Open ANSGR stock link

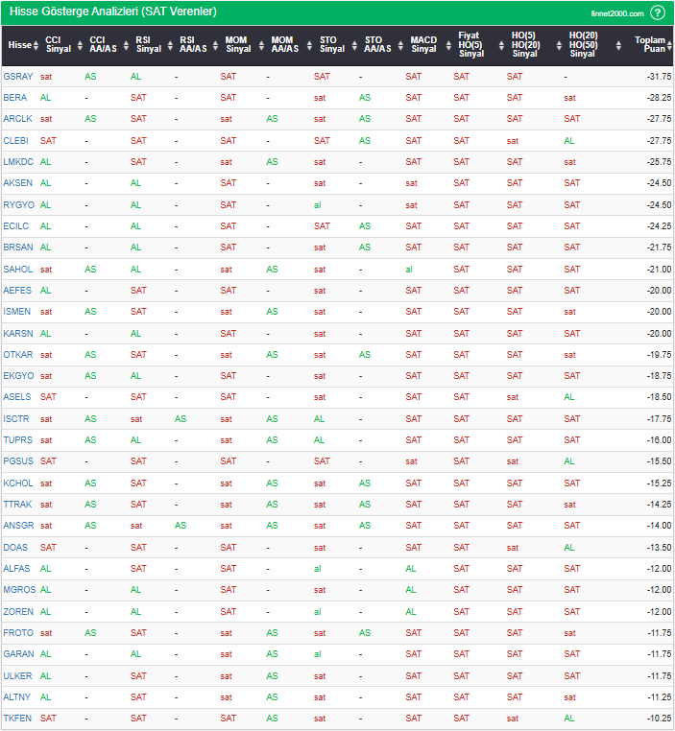click(18, 526)
